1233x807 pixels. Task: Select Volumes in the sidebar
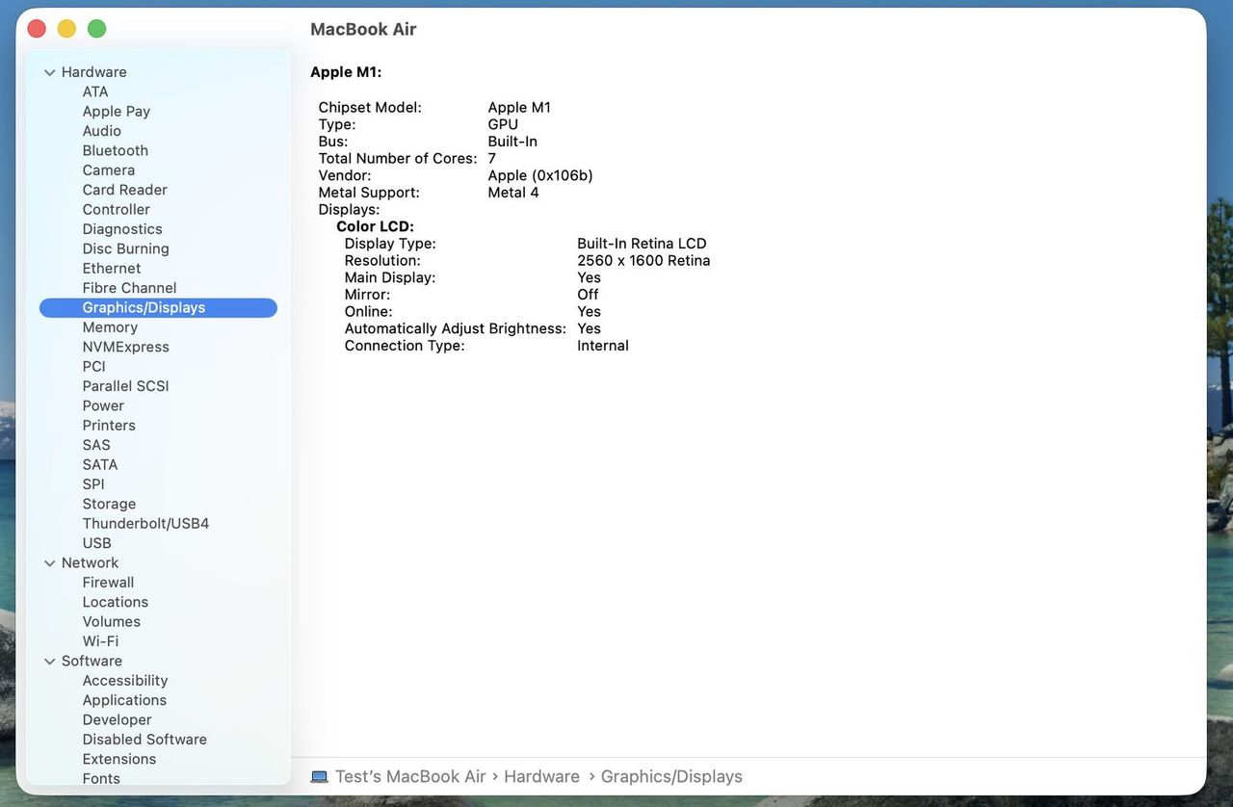click(x=112, y=622)
